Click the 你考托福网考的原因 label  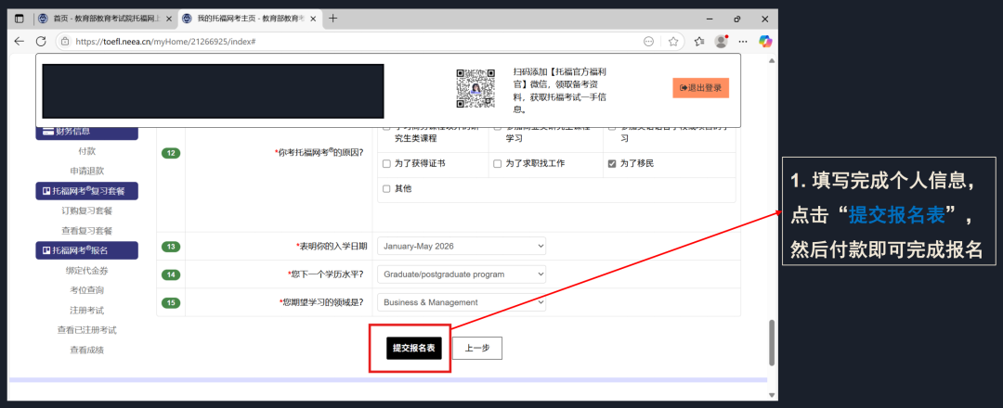319,153
